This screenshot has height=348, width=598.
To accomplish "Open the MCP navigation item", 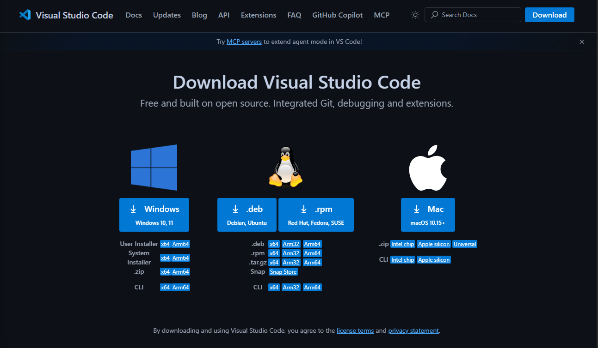I will coord(382,15).
